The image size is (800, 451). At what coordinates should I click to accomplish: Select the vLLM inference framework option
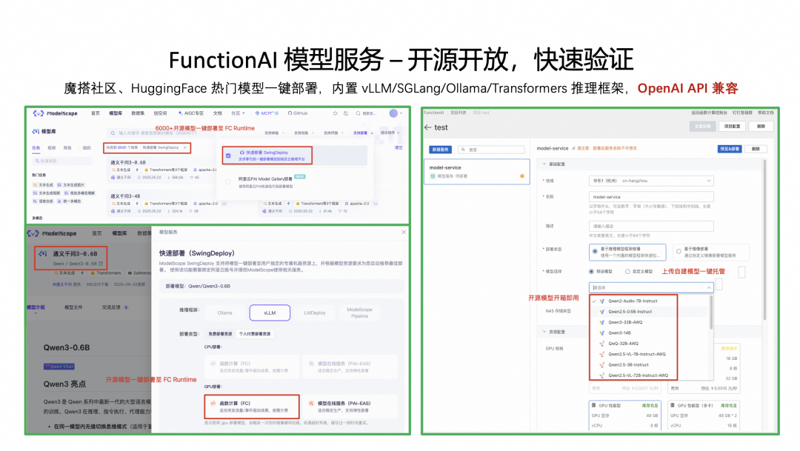270,313
